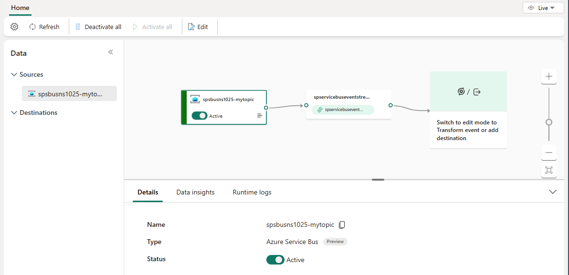
Task: Collapse the bottom details pane chevron
Action: tap(553, 192)
